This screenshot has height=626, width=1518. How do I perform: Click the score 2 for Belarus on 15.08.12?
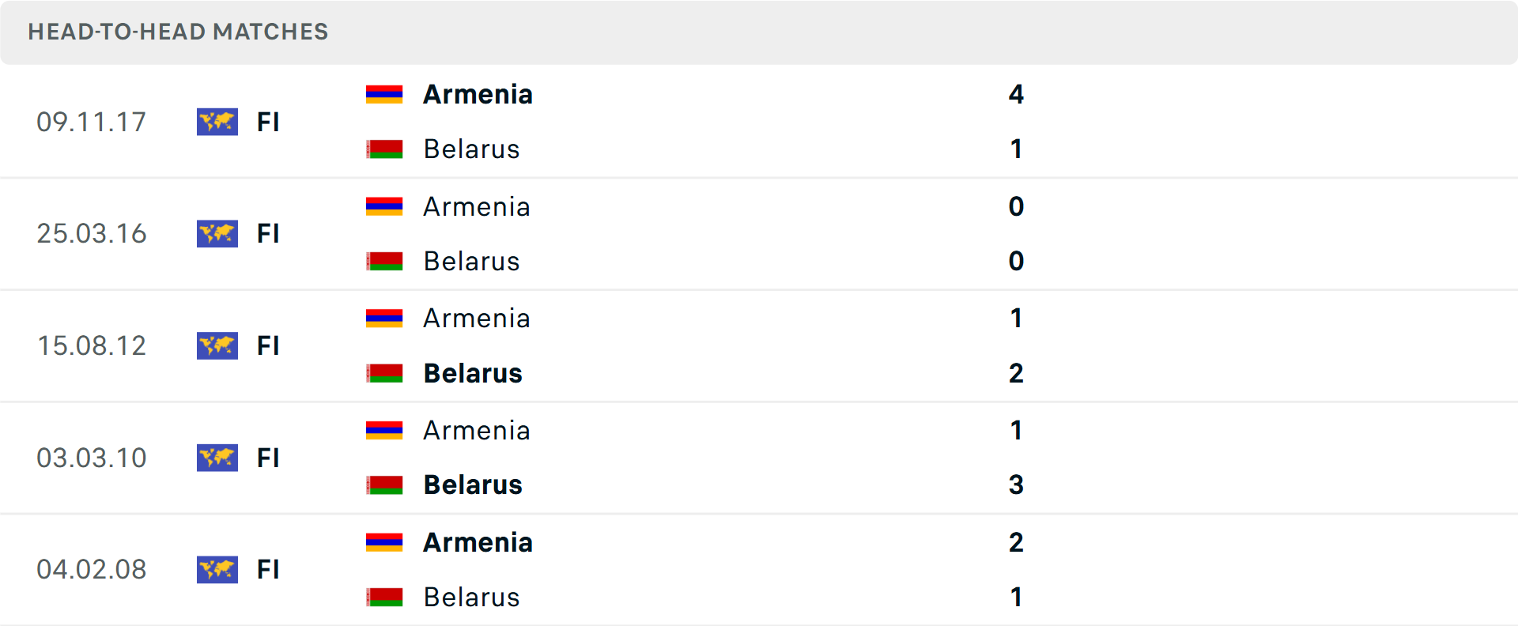pyautogui.click(x=1017, y=373)
